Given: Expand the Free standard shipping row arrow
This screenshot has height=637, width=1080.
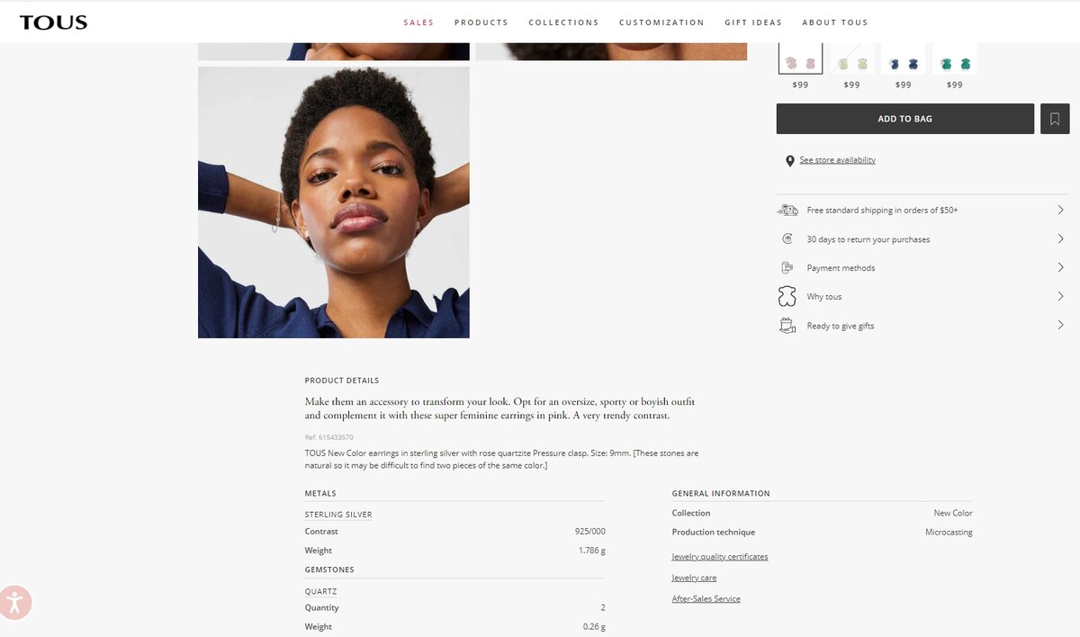Looking at the screenshot, I should (x=1060, y=210).
